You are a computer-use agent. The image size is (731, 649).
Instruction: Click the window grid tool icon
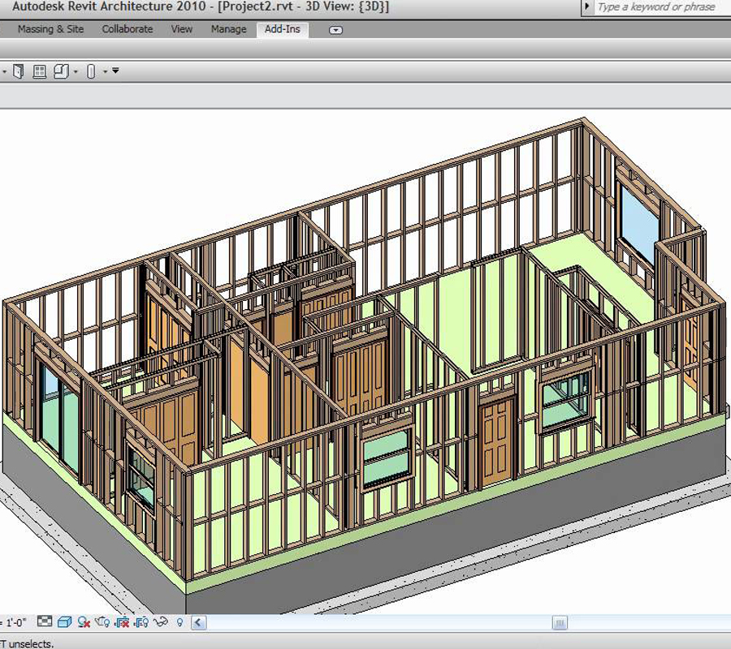click(x=39, y=71)
